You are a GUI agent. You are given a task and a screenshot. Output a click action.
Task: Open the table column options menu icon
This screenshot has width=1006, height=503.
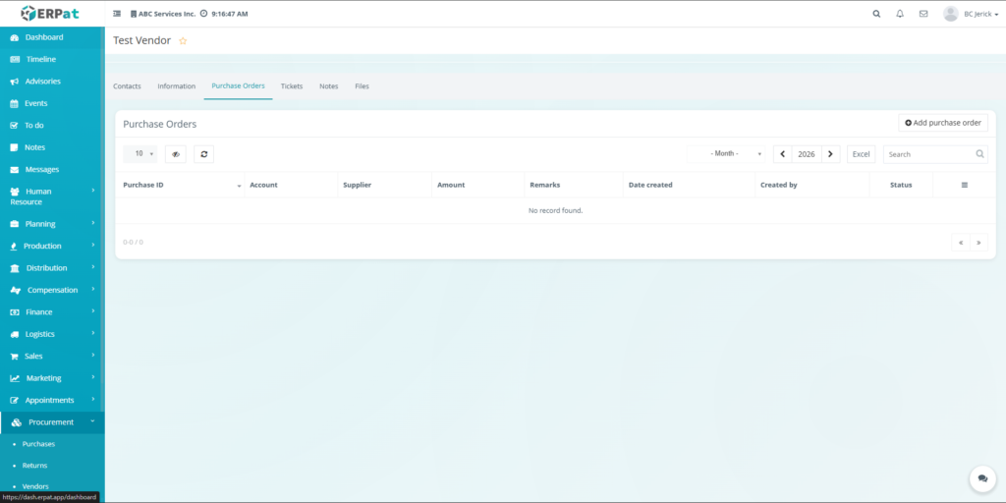pyautogui.click(x=964, y=185)
